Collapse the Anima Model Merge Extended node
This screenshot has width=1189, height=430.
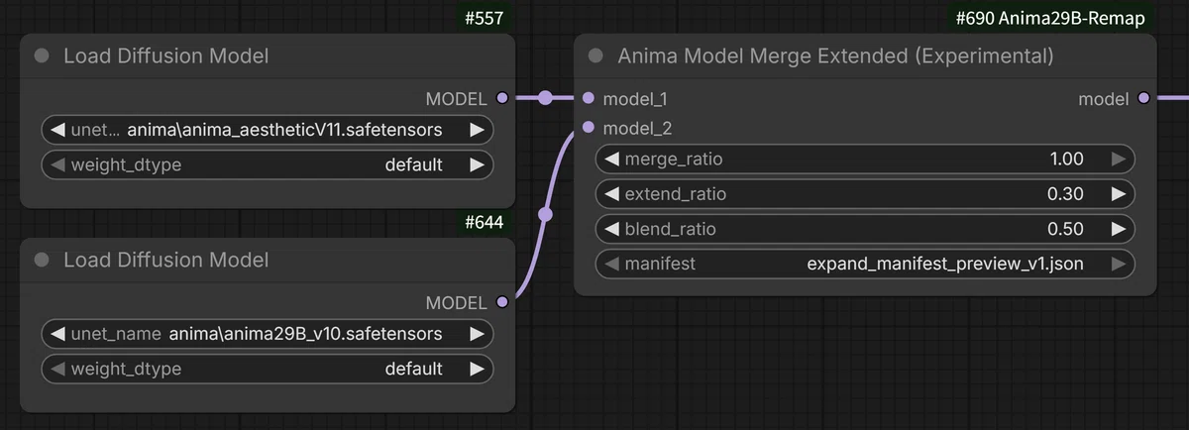595,55
